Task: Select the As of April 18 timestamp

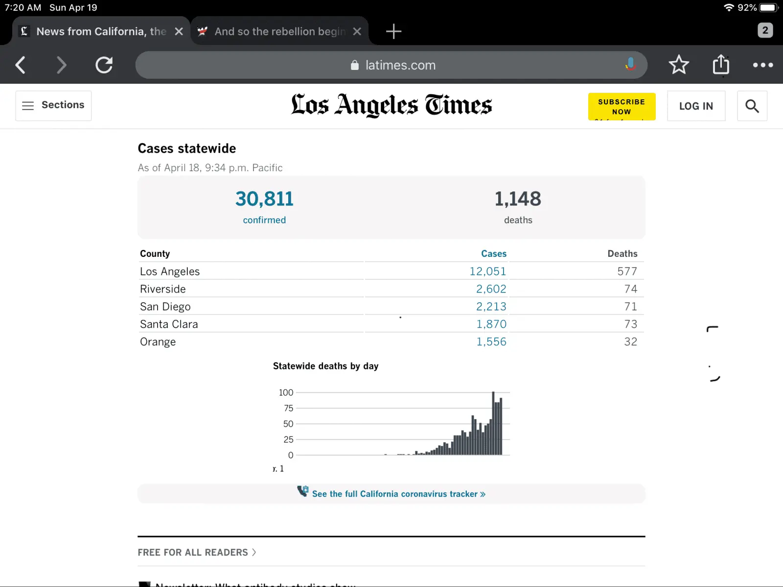Action: [x=210, y=168]
